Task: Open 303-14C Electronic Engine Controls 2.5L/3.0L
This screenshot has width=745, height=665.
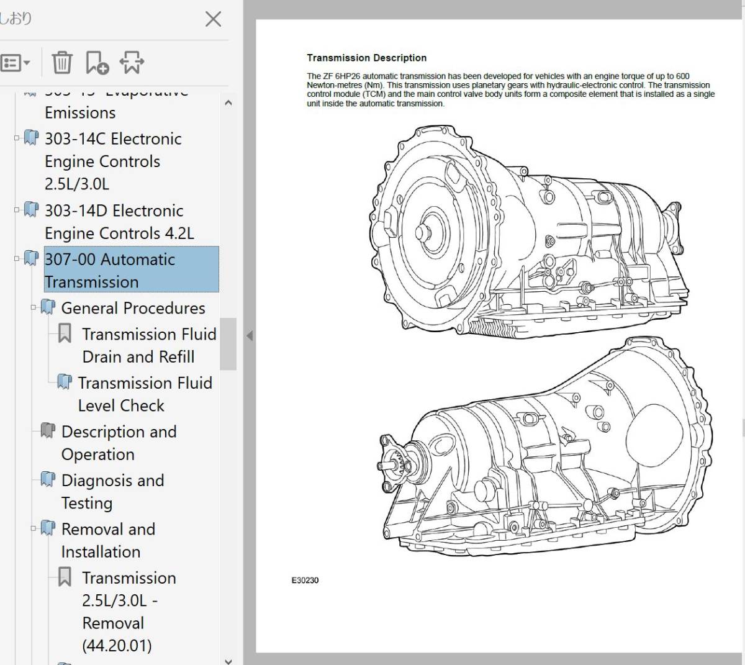Action: click(113, 161)
